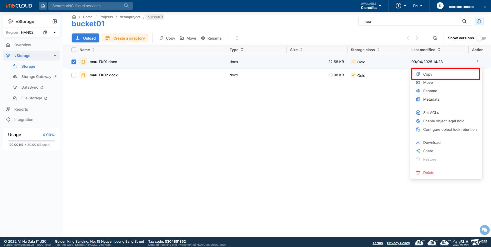Open the En language dropdown
491x247 pixels.
pos(417,6)
